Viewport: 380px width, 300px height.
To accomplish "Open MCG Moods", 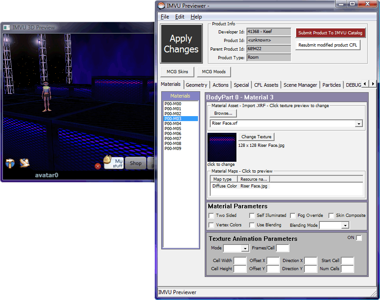I will pos(214,72).
